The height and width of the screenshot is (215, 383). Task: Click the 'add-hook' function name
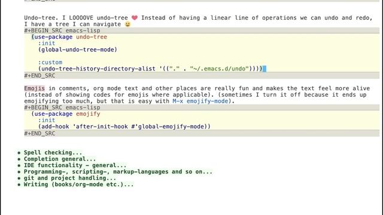[x=55, y=127]
